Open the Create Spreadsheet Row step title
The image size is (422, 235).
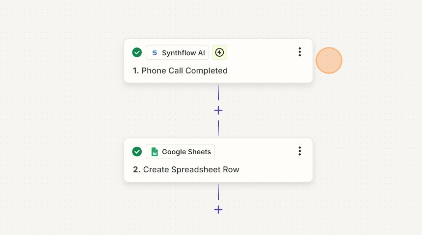pyautogui.click(x=191, y=170)
